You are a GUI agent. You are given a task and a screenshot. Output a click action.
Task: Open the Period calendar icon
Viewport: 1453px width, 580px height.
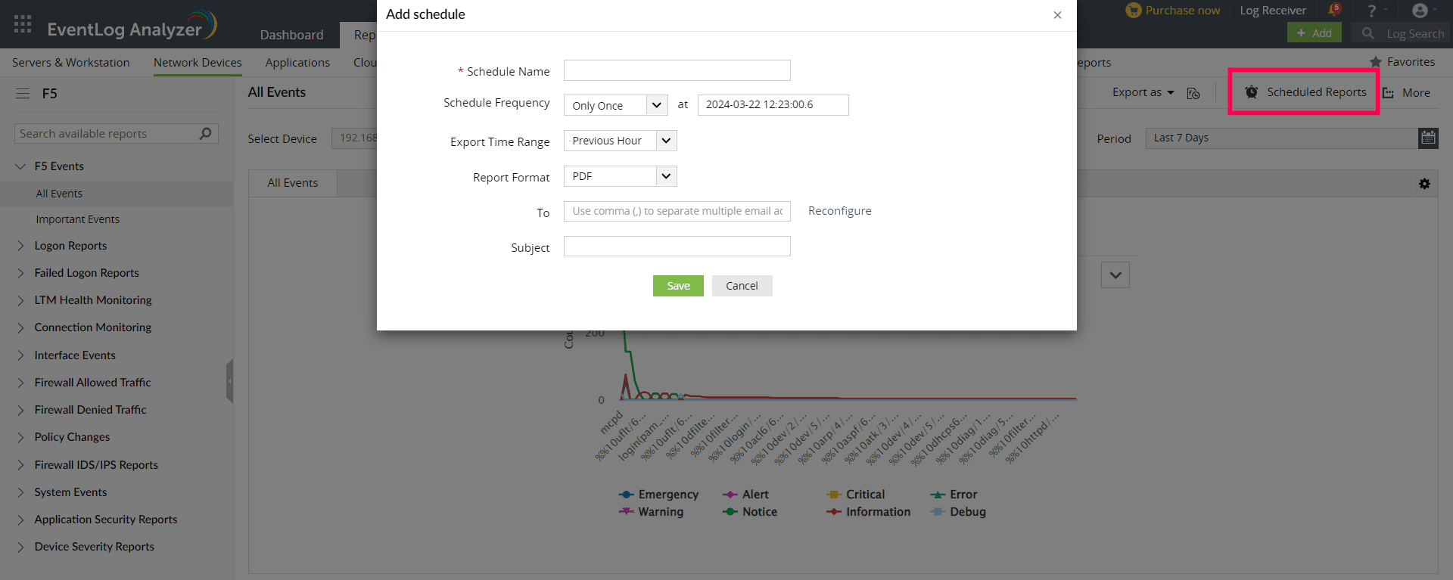[x=1428, y=138]
